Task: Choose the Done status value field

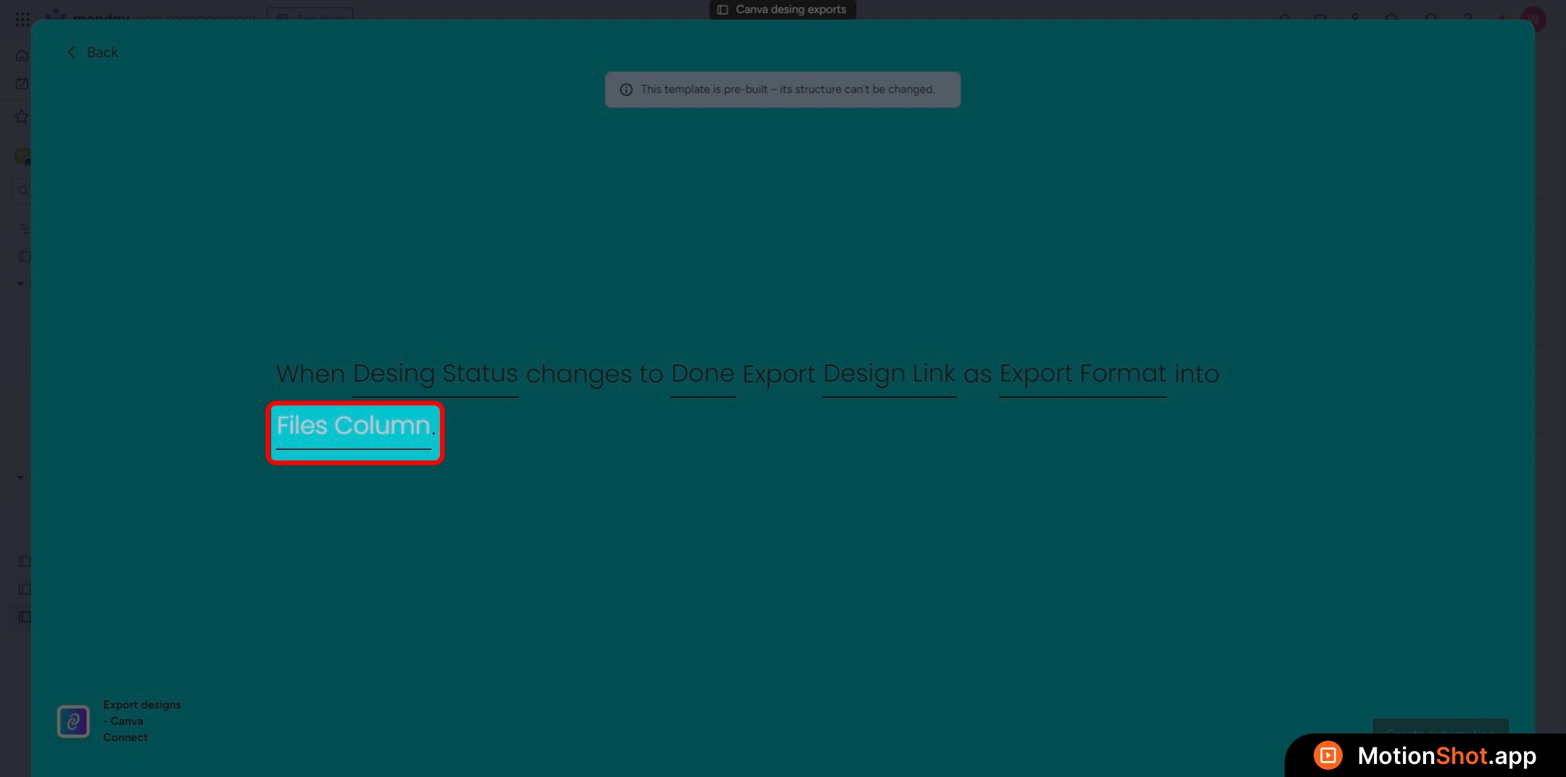Action: (702, 374)
